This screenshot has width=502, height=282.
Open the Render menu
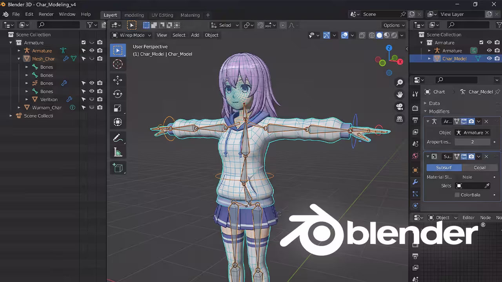click(x=46, y=14)
